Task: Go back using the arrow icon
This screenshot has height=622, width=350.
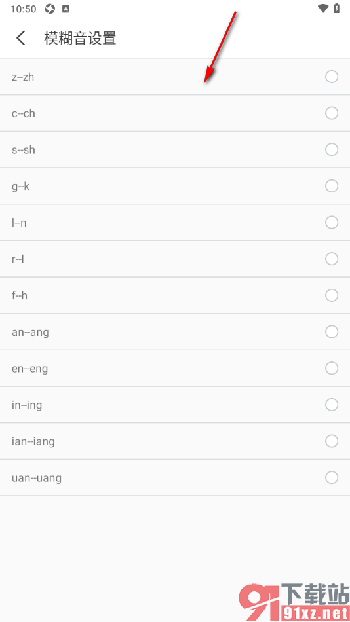Action: tap(21, 39)
